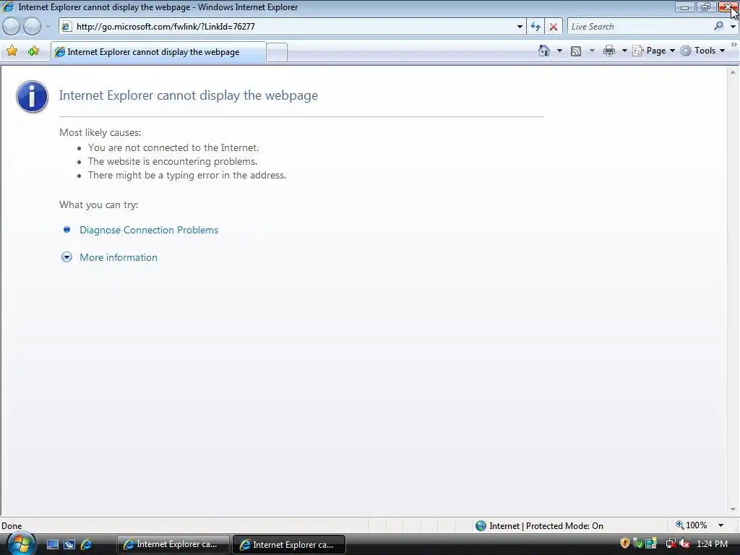Expand the Feeds dropdown arrow
The image size is (740, 555).
click(592, 51)
